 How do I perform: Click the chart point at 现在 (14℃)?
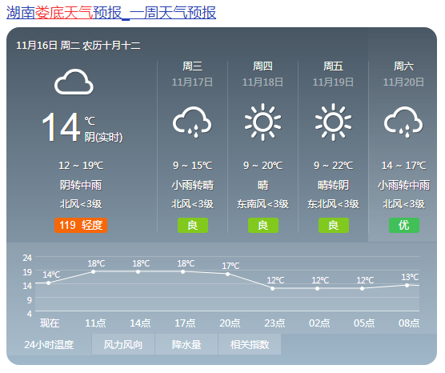pos(49,283)
